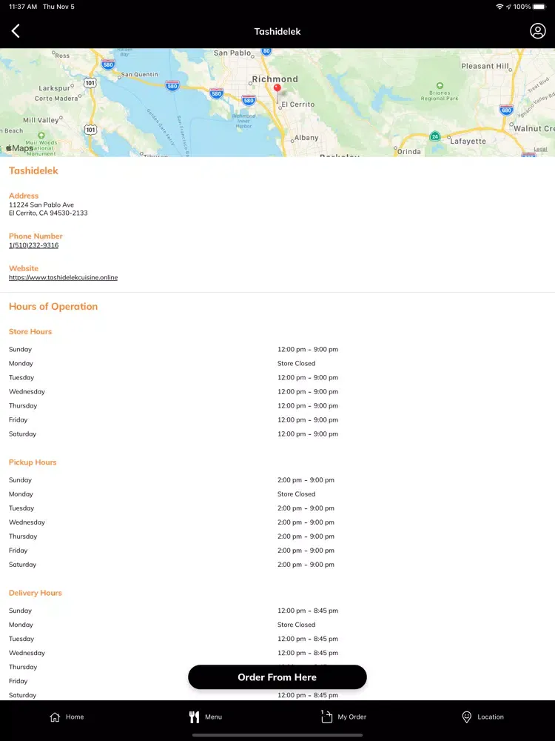
Task: Click Monday Store Closed under Store Hours
Action: point(297,363)
